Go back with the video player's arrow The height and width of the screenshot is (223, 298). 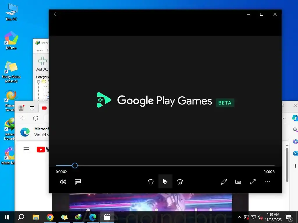click(56, 14)
